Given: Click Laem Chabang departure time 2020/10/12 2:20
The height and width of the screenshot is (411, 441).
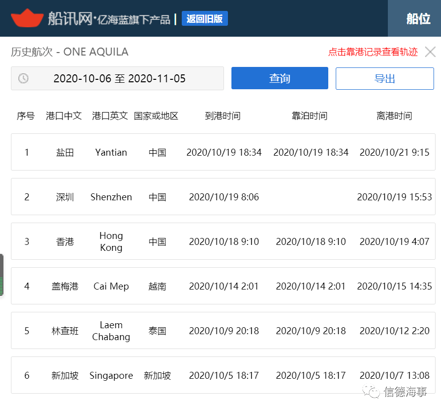Looking at the screenshot, I should [x=394, y=331].
